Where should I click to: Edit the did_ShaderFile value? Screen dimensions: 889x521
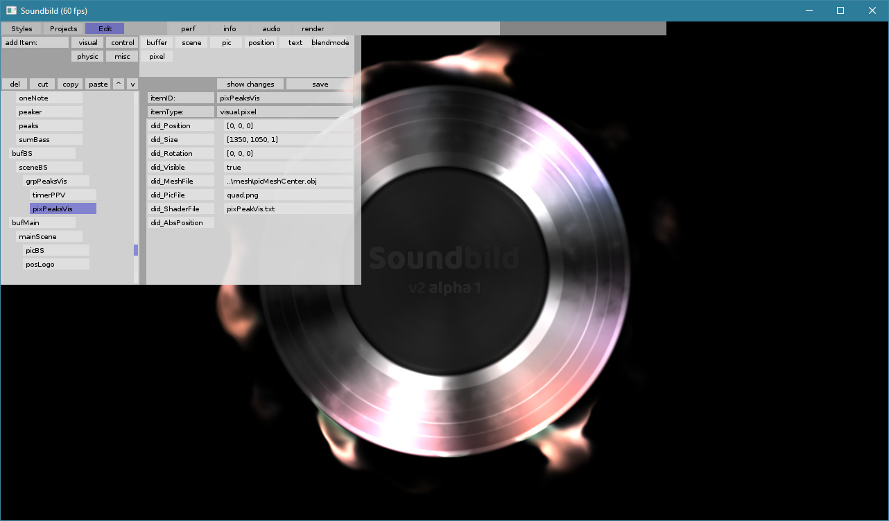pyautogui.click(x=288, y=209)
